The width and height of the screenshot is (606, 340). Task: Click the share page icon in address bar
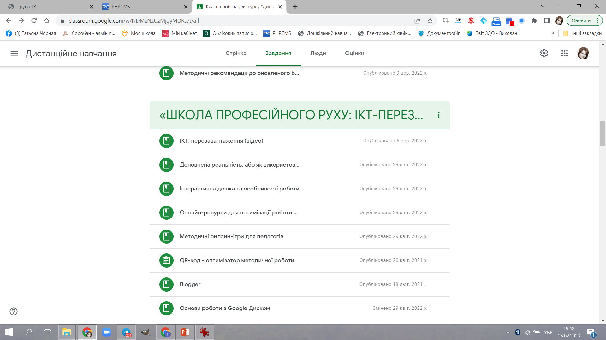coord(417,21)
